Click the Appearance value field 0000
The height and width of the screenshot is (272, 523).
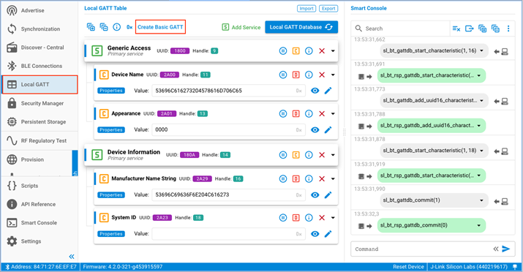228,129
